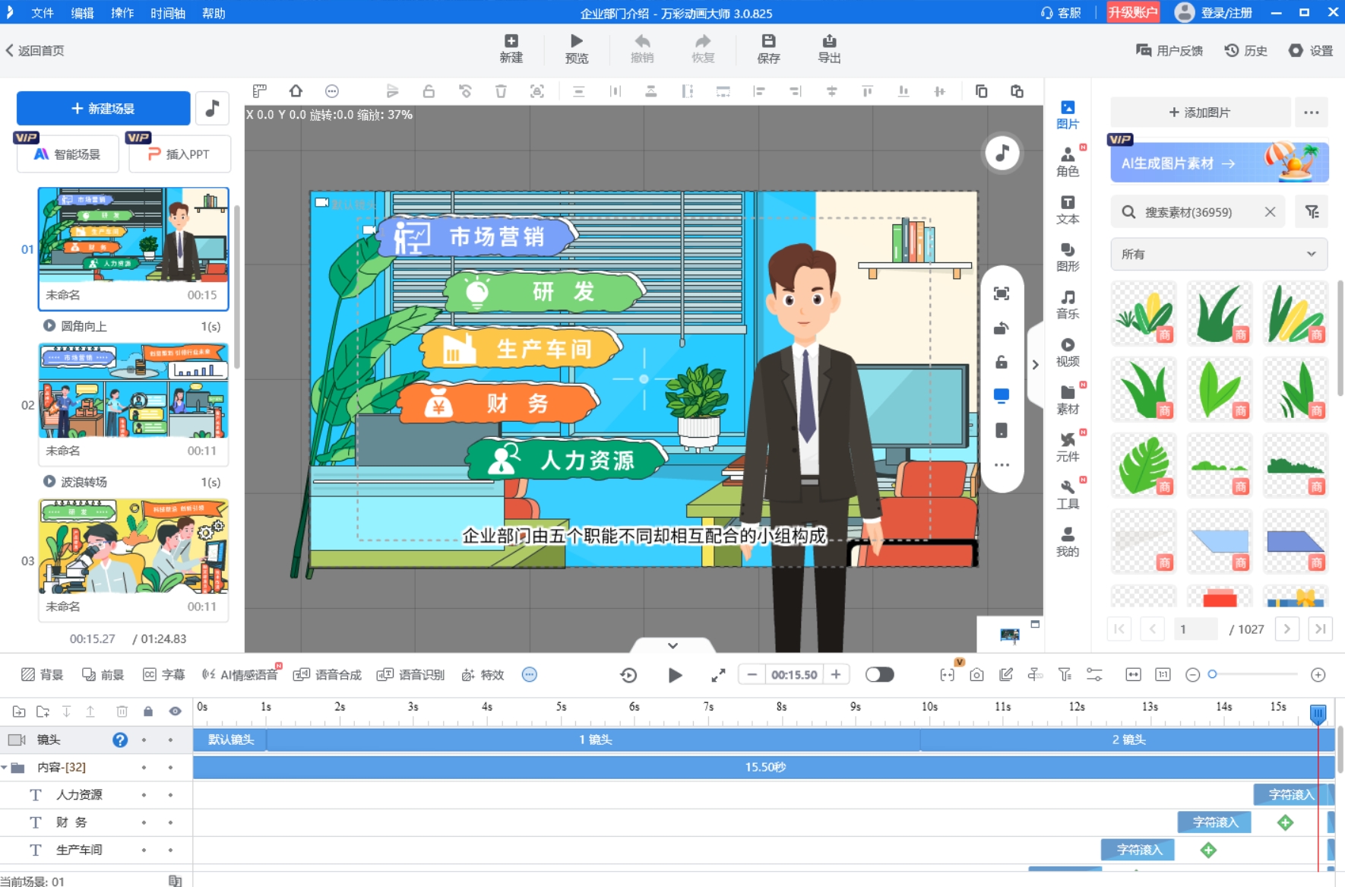The image size is (1345, 887).
Task: Collapse canvas panel with bottom chevron
Action: (672, 645)
